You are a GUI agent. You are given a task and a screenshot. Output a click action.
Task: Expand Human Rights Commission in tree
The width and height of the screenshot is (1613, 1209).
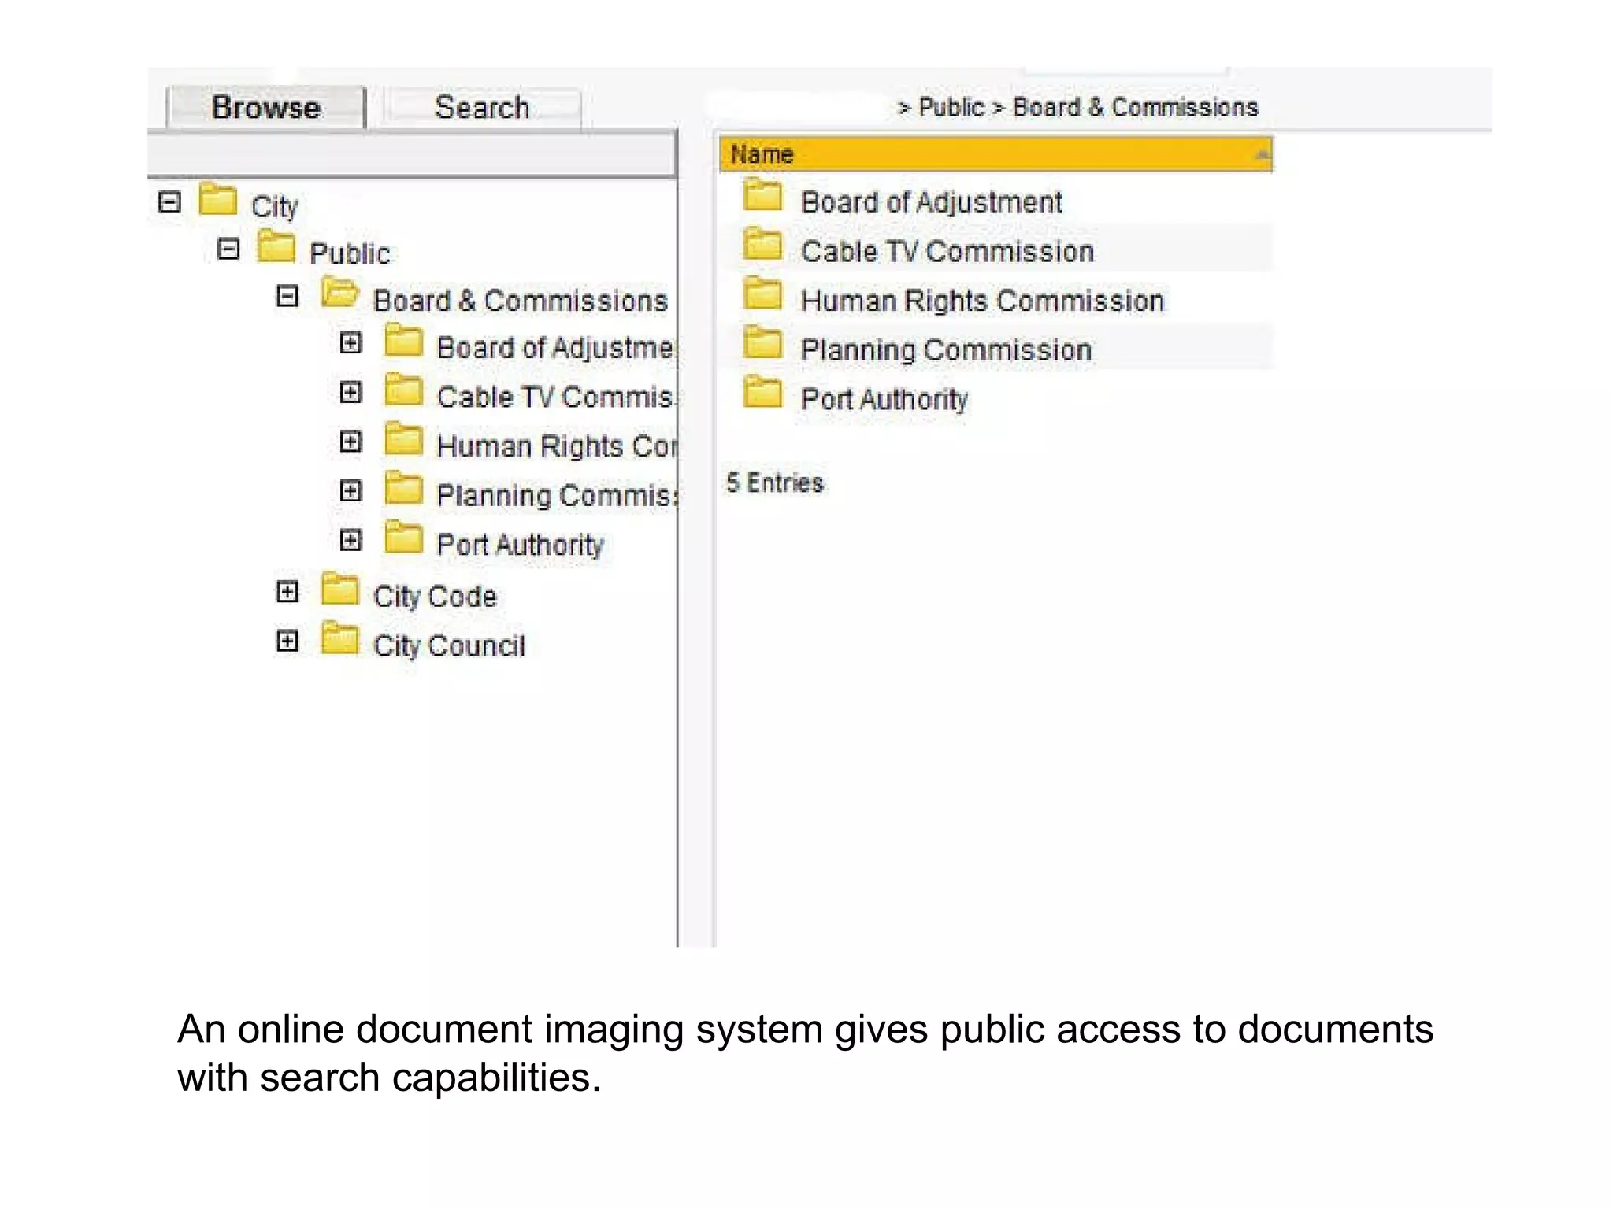point(350,442)
